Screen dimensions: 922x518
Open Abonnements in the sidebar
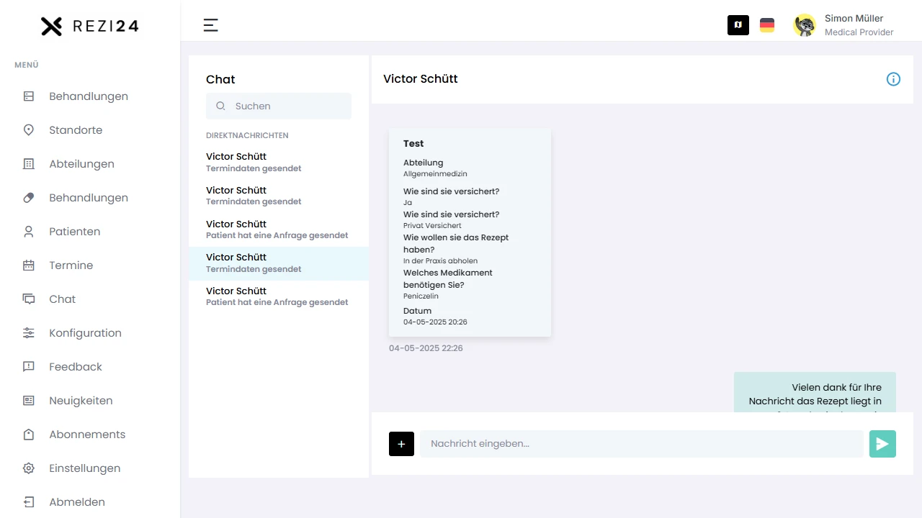click(86, 435)
